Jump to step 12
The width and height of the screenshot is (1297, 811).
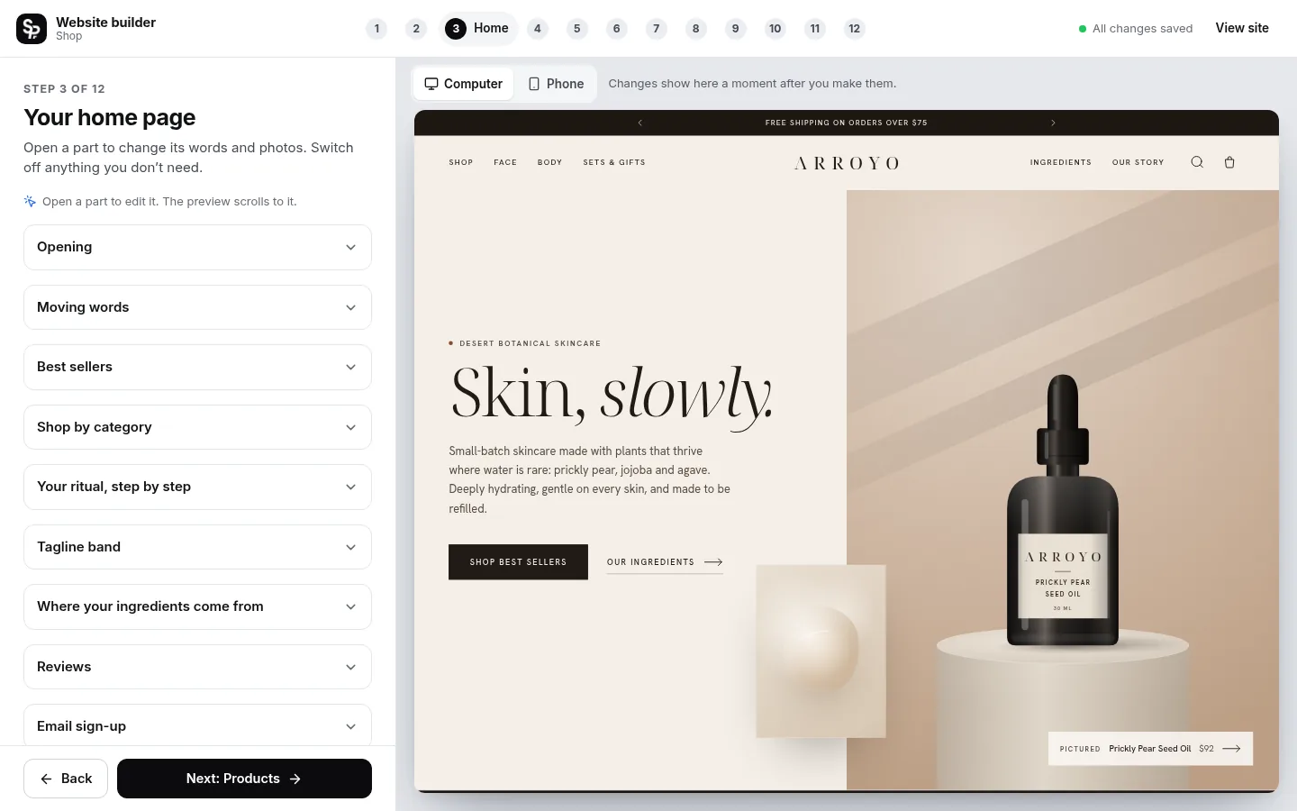tap(855, 29)
